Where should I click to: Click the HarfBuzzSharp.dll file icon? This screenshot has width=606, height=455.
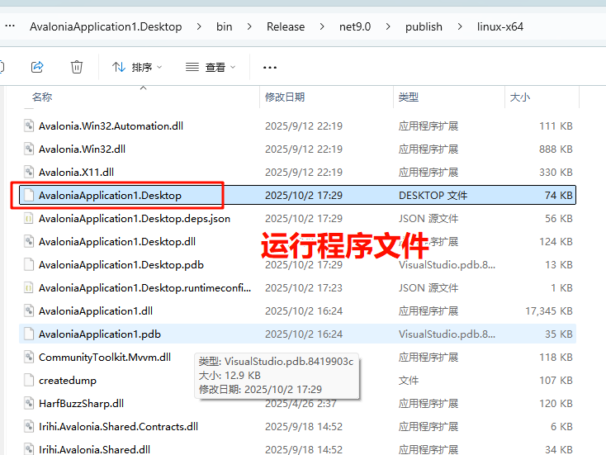point(29,404)
